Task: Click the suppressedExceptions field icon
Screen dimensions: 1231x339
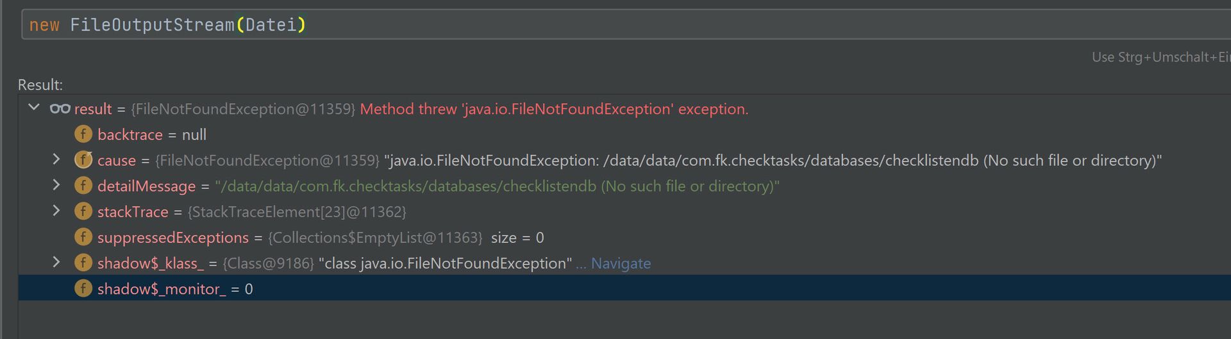Action: coord(83,237)
